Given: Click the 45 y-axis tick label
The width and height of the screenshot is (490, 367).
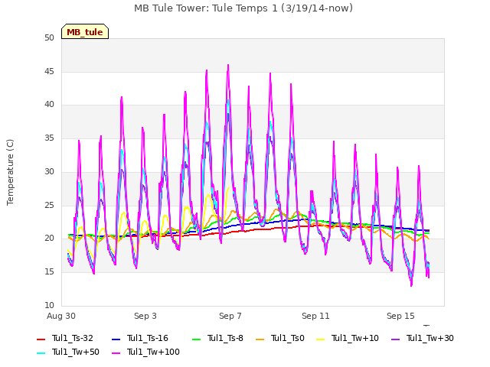Looking at the screenshot, I should (49, 71).
